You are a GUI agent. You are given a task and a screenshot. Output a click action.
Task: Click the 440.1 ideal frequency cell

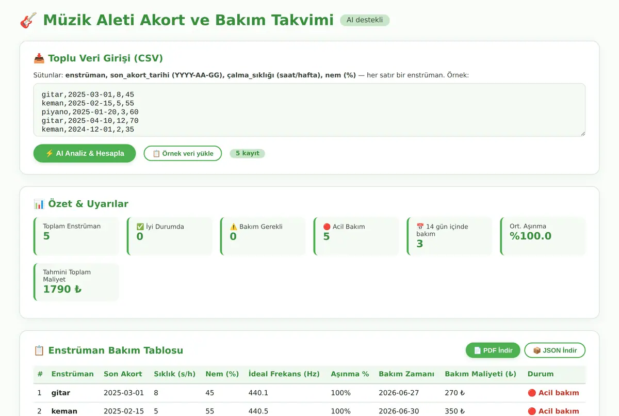(x=258, y=393)
